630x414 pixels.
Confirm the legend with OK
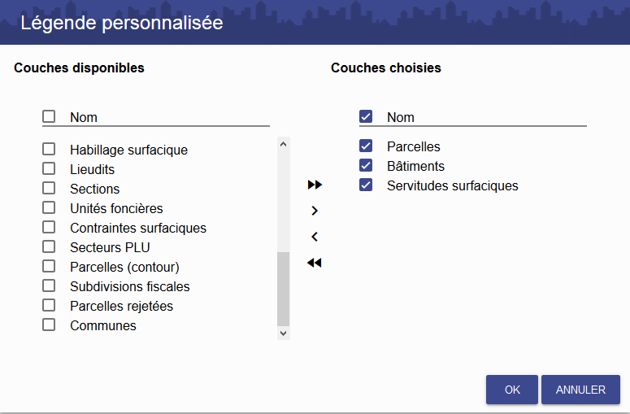coord(512,390)
